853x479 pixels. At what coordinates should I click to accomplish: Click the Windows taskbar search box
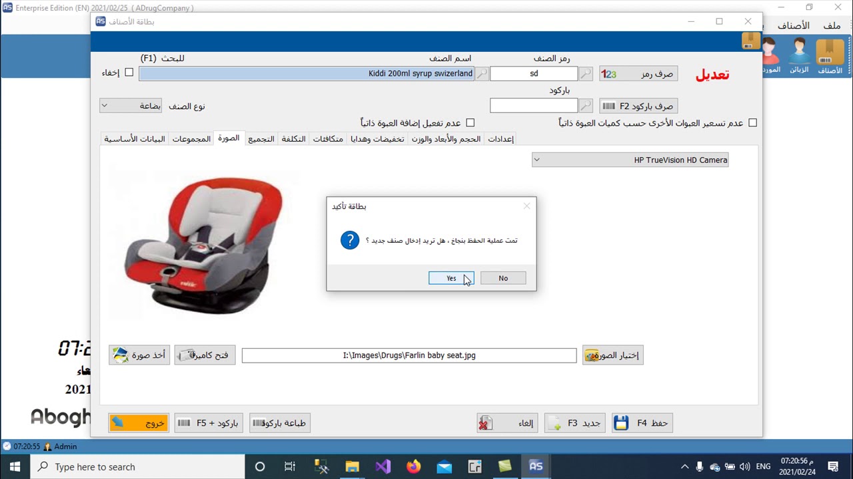pos(137,466)
